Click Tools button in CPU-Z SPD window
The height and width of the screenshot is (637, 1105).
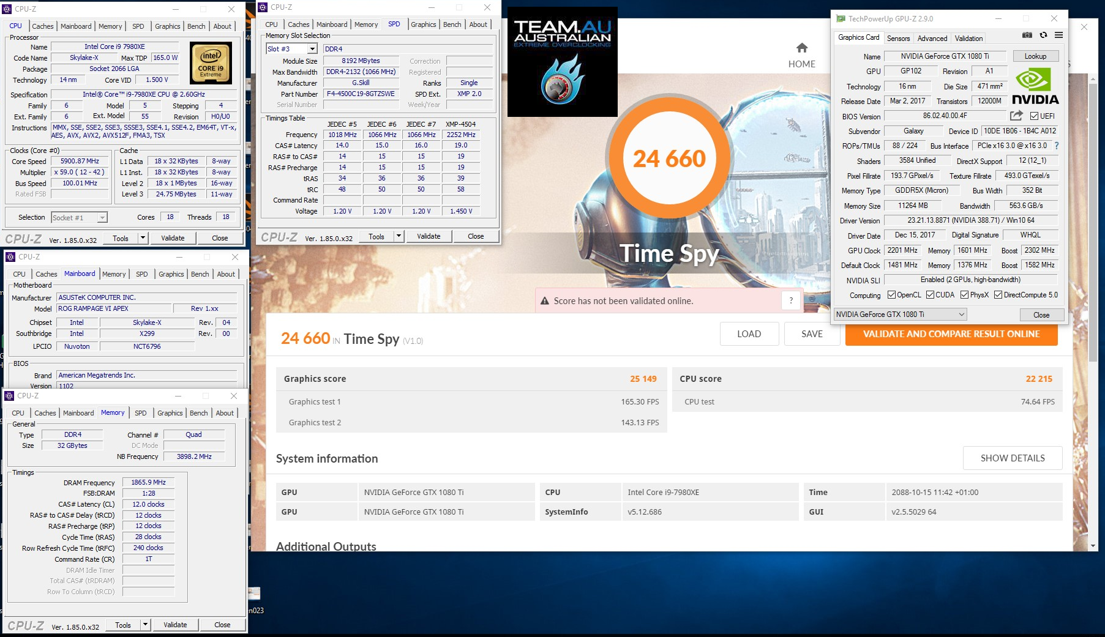[376, 236]
